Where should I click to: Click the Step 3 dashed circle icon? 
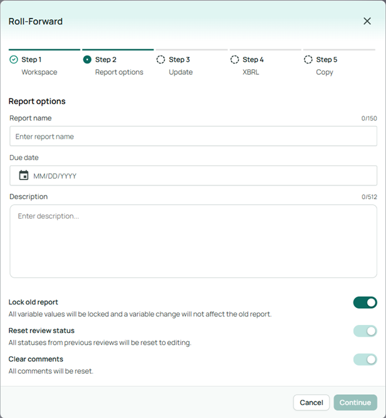161,59
